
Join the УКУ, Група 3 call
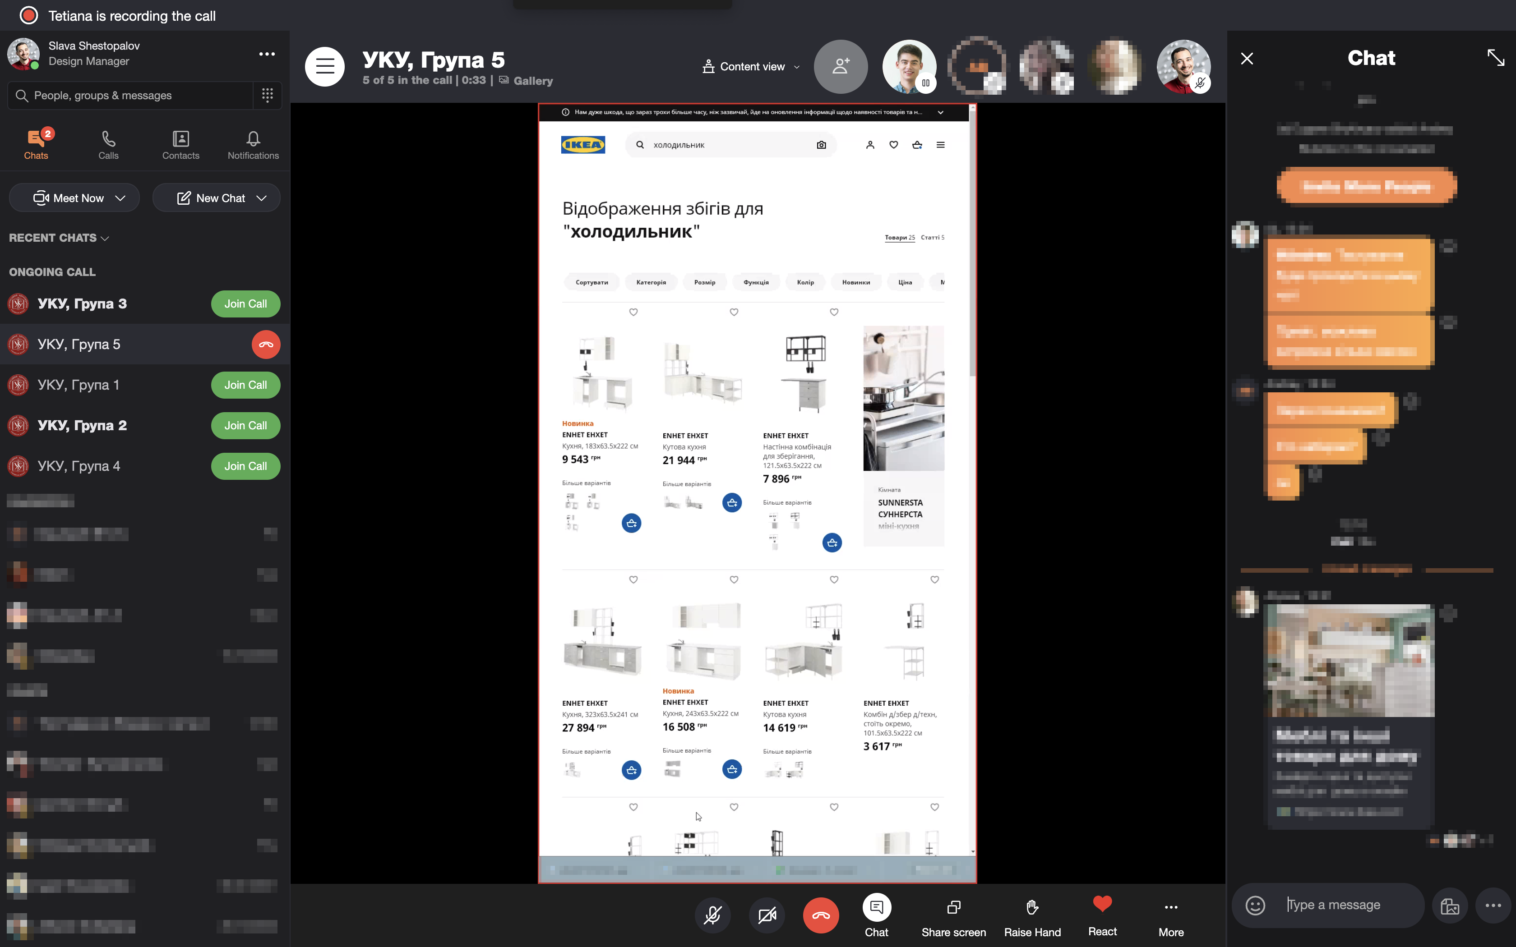click(x=245, y=304)
